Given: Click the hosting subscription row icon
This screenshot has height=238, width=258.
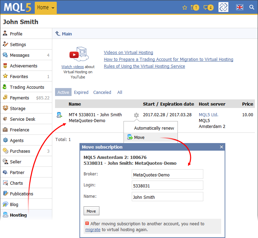Looking at the screenshot, I should [x=59, y=115].
